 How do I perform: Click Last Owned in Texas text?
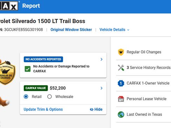[144, 114]
